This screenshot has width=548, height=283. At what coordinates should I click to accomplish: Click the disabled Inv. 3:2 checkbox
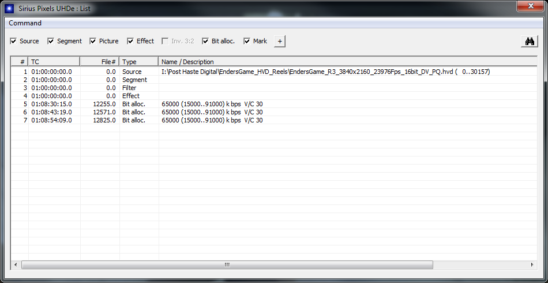click(x=165, y=41)
